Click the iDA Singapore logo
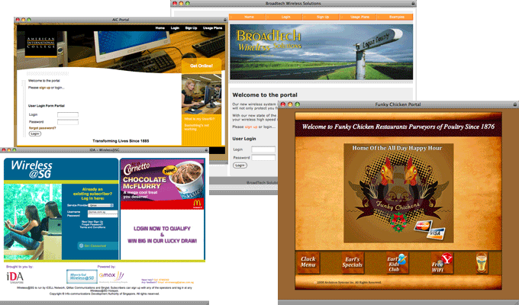 (15, 278)
